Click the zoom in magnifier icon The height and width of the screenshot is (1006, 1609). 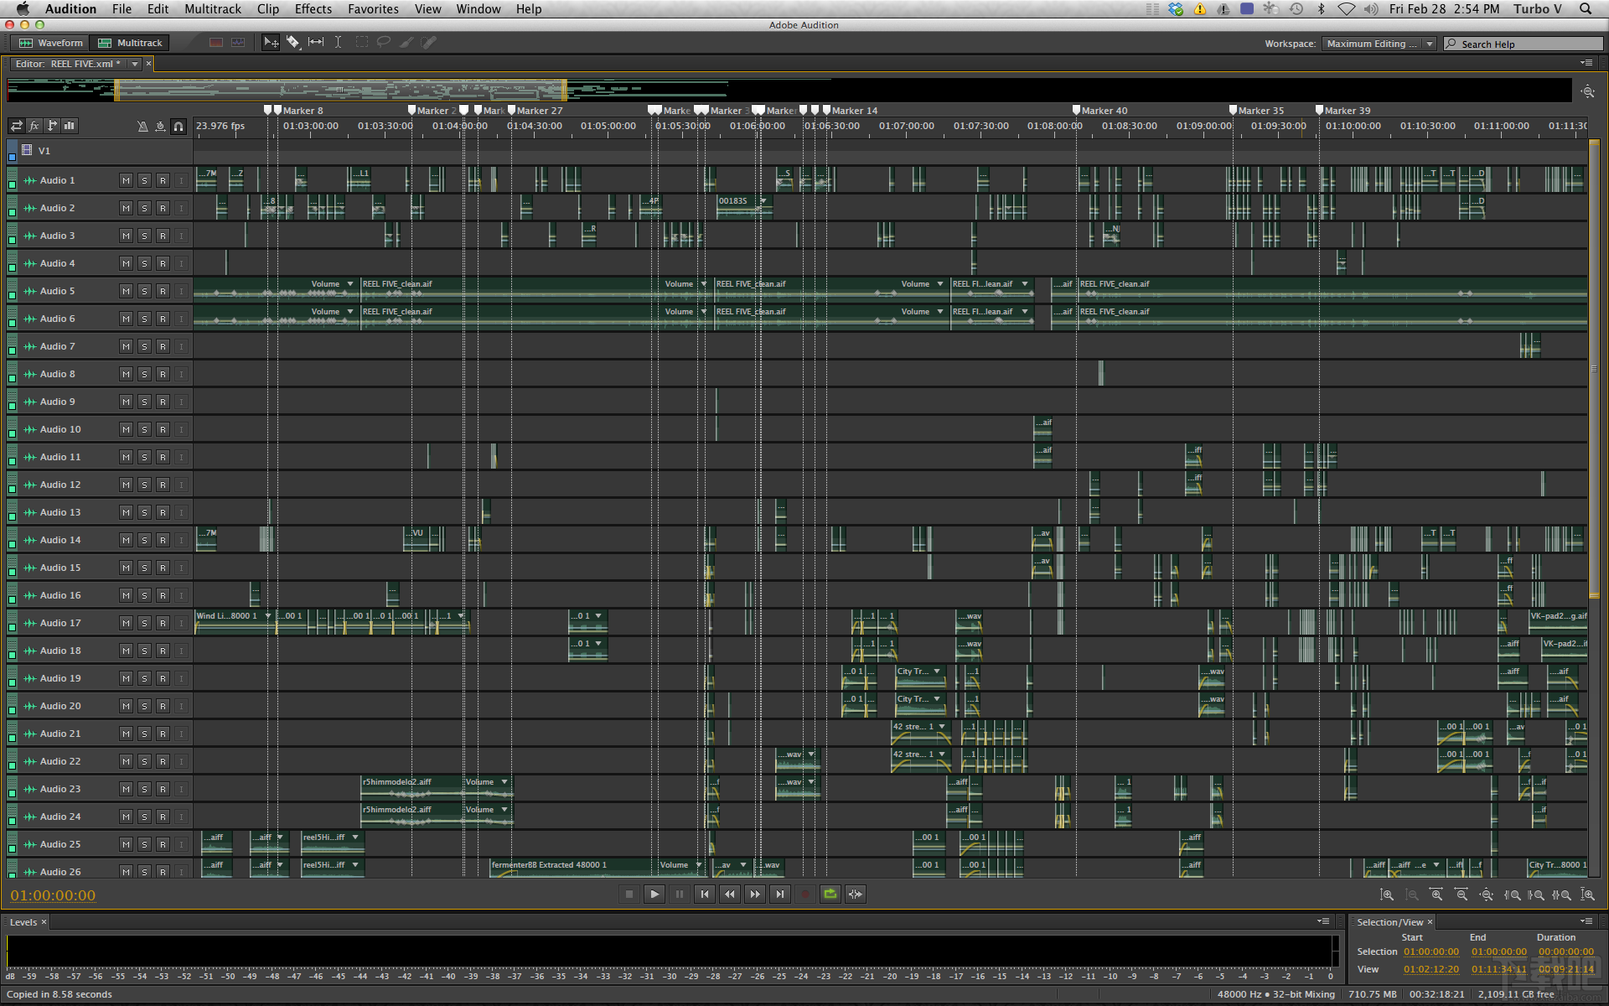1436,895
